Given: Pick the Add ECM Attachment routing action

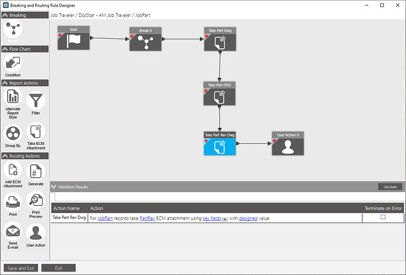Looking at the screenshot, I should (x=13, y=170).
